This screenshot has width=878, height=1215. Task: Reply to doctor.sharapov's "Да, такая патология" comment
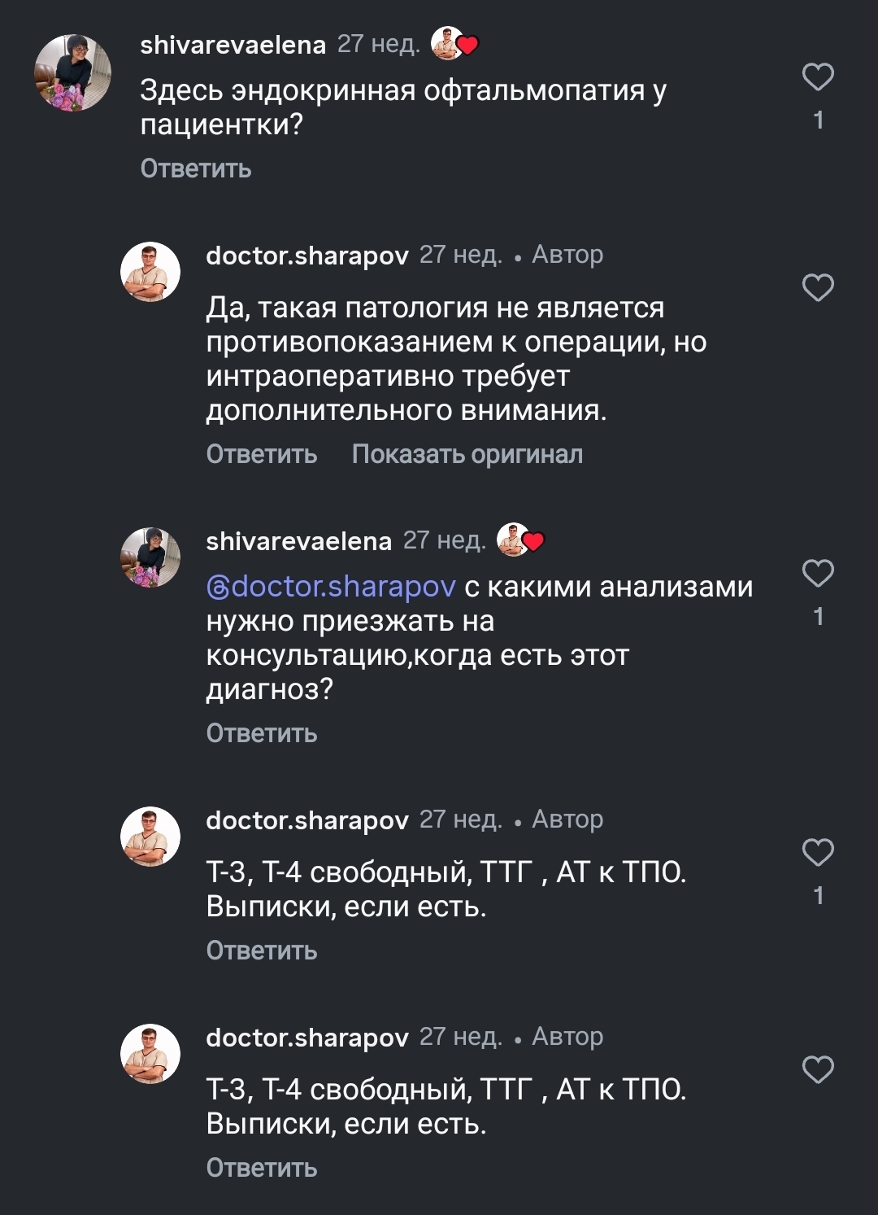[262, 454]
